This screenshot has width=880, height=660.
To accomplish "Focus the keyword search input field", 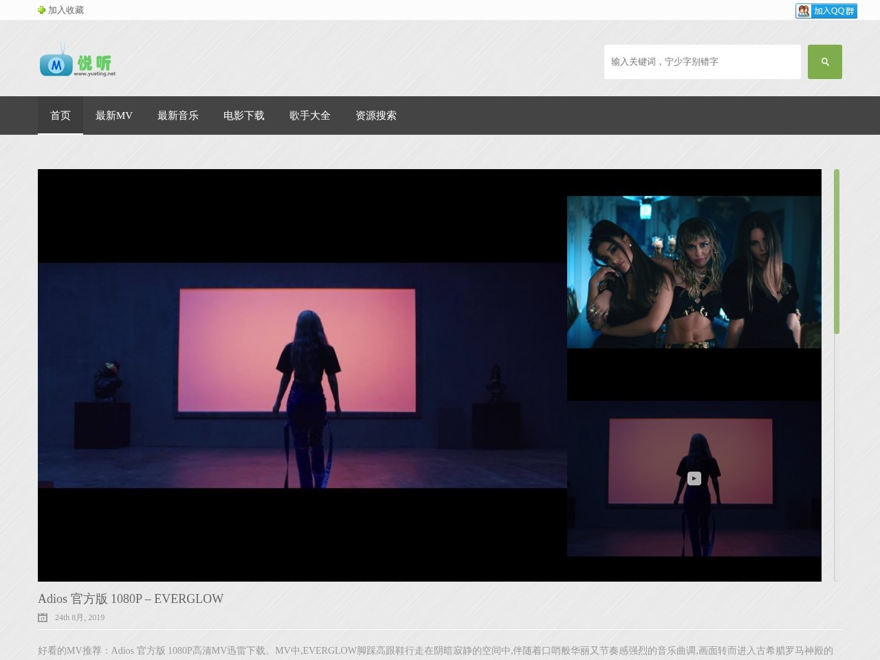I will [703, 62].
